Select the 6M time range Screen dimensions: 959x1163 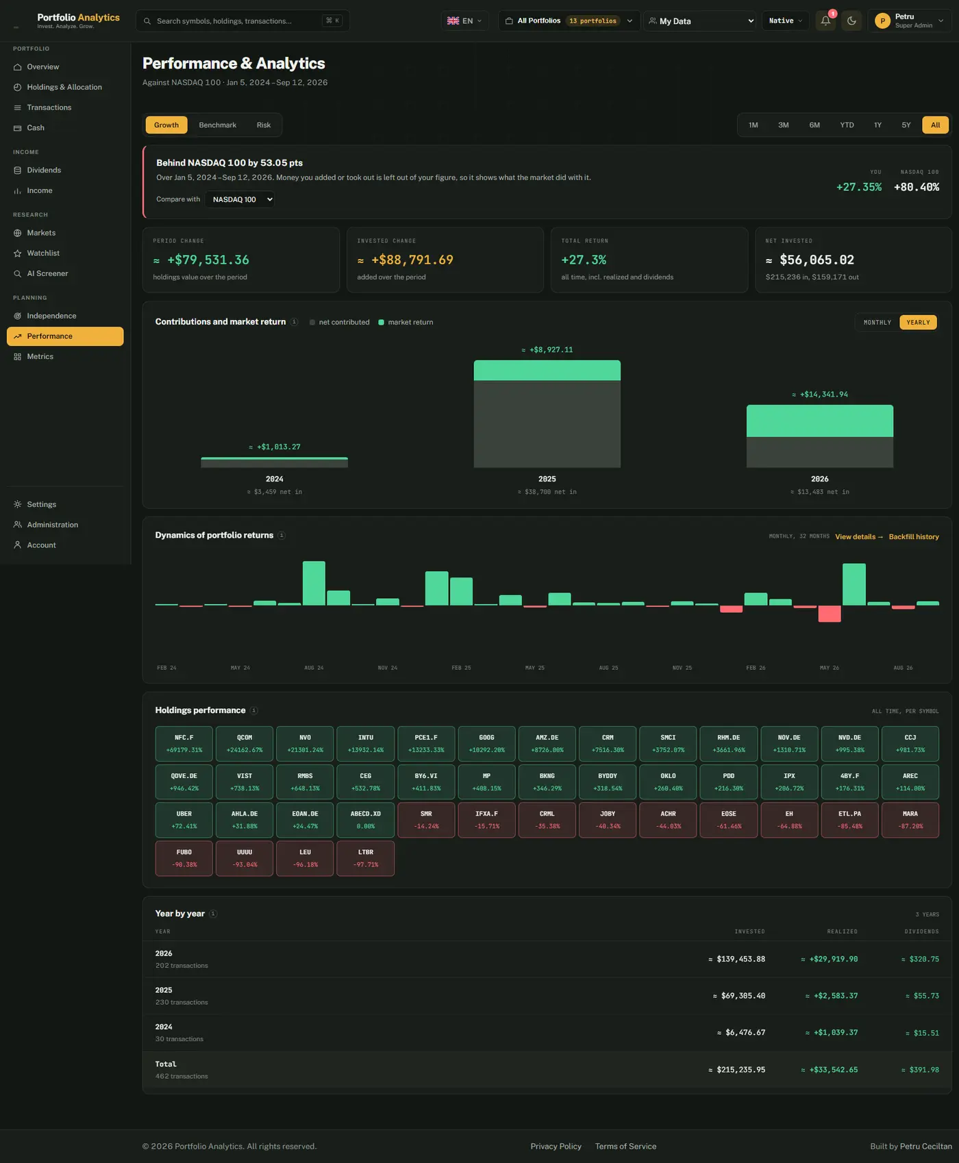coord(814,125)
